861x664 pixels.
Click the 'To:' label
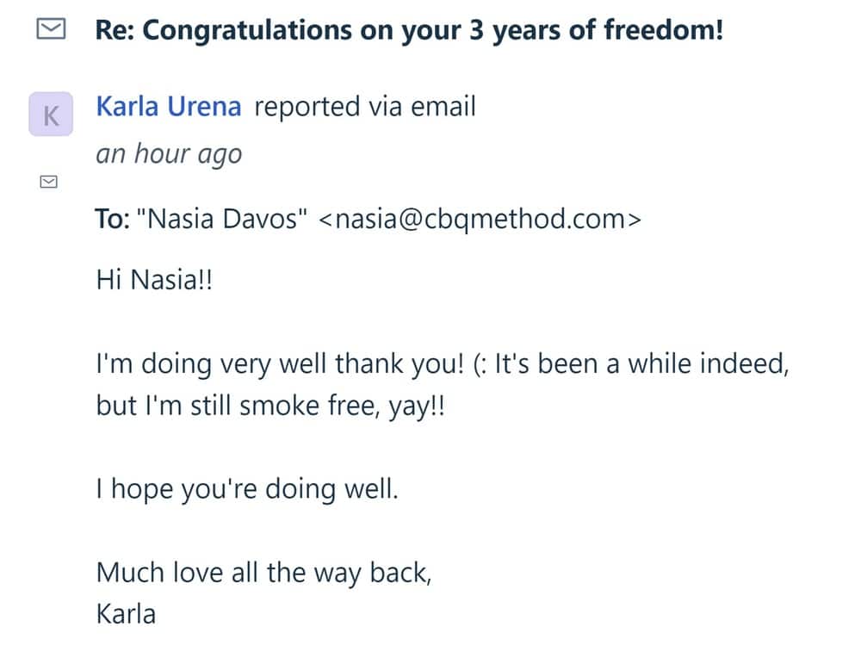pyautogui.click(x=111, y=218)
